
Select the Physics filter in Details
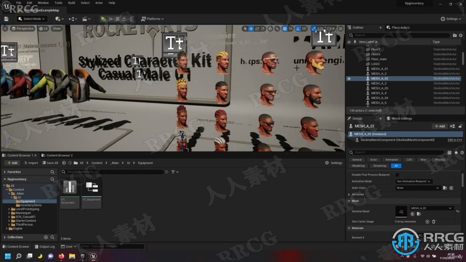click(440, 159)
